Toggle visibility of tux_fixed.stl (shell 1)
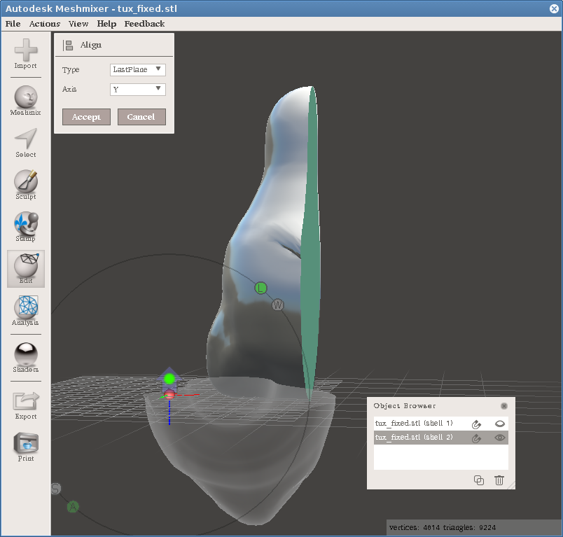The height and width of the screenshot is (537, 563). point(500,424)
